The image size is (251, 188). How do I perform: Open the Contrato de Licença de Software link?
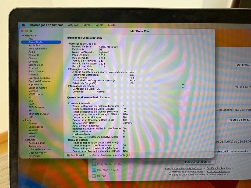coord(183,168)
